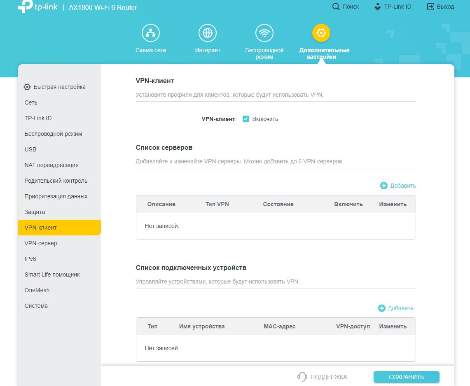470x386 pixels.
Task: Expand the Система sidebar section
Action: click(36, 306)
